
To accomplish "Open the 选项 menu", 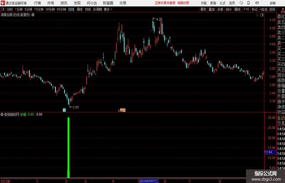I will (232, 3).
